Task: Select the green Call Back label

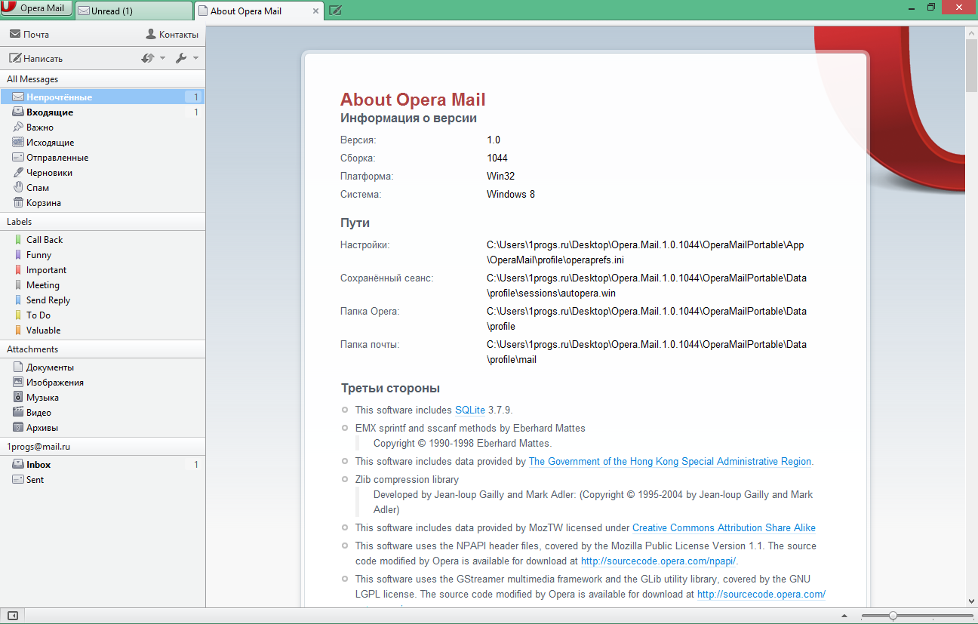Action: [x=103, y=240]
